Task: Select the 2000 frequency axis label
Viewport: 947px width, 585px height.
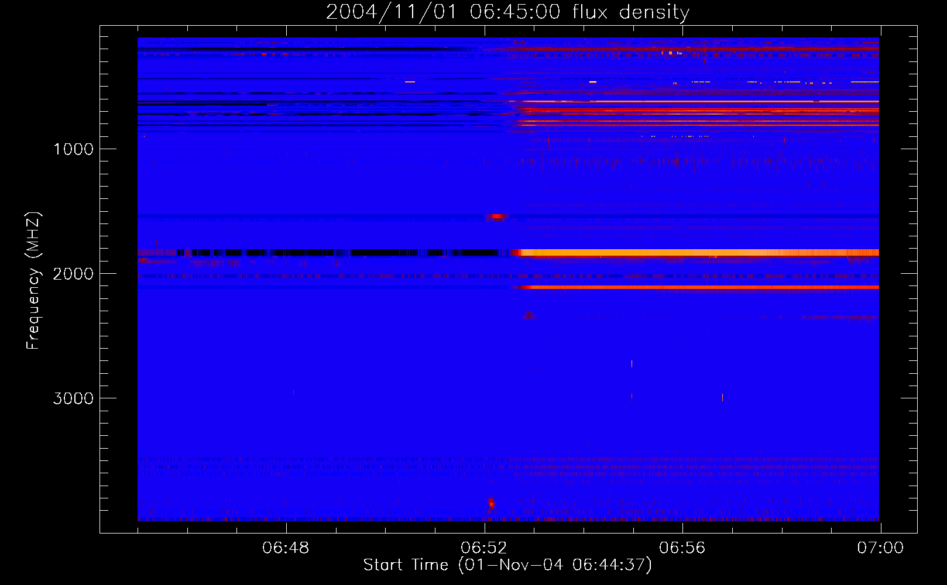Action: [73, 274]
